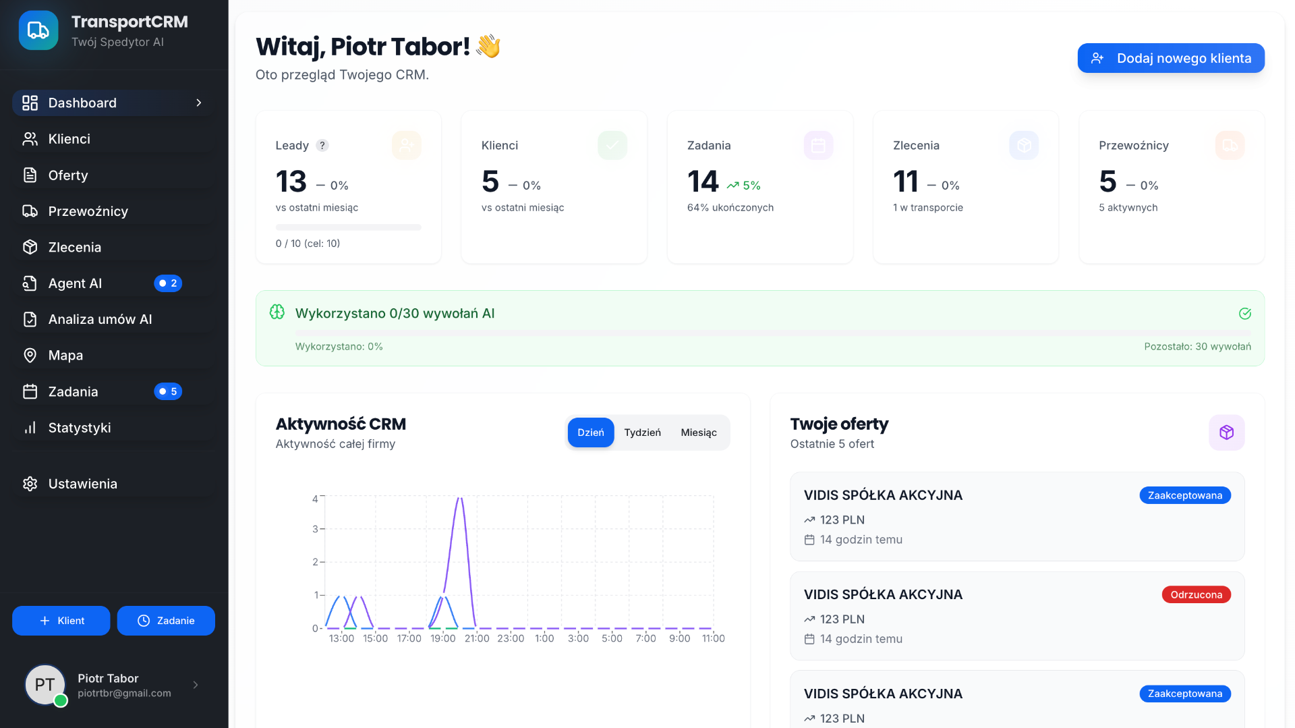Click 'Pozostało: 30 wywołań' text

point(1197,347)
